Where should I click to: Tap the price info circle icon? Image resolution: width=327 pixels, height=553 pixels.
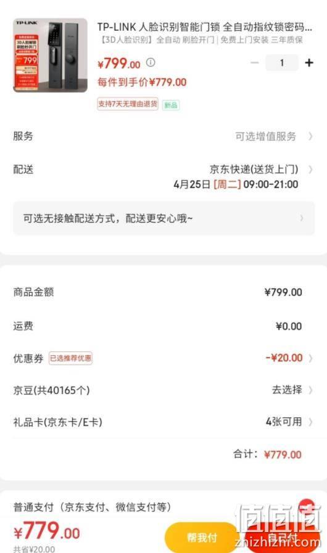click(x=151, y=62)
